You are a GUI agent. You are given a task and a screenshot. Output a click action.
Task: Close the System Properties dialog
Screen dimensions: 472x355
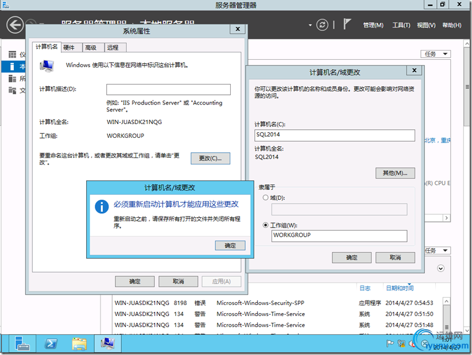click(238, 29)
